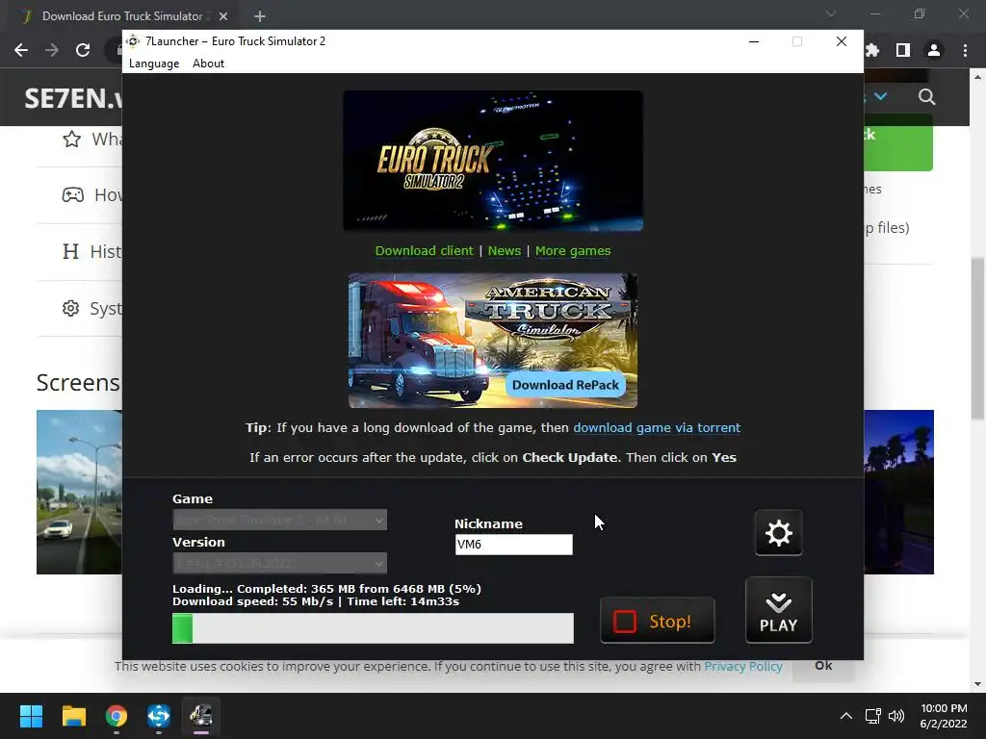
Task: Close the 7Launcher window
Action: click(842, 41)
